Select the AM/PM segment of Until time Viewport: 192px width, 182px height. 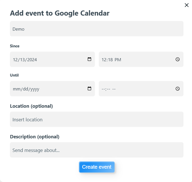(114, 89)
